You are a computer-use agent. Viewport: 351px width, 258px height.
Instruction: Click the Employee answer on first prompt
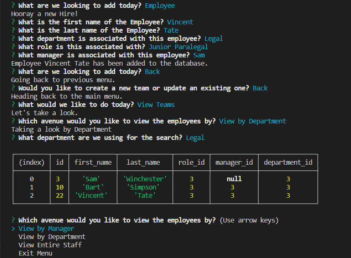point(160,6)
